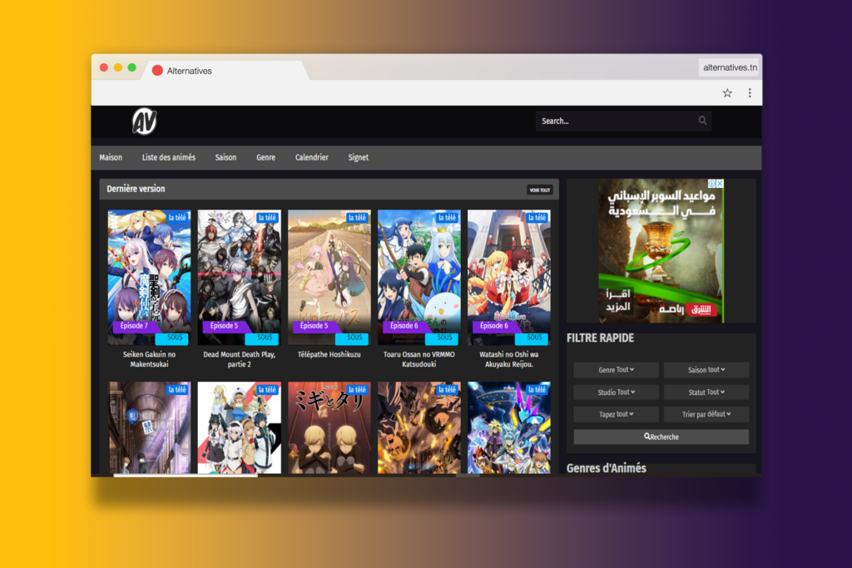Click the Dernière version heading
The width and height of the screenshot is (852, 568).
coord(136,189)
